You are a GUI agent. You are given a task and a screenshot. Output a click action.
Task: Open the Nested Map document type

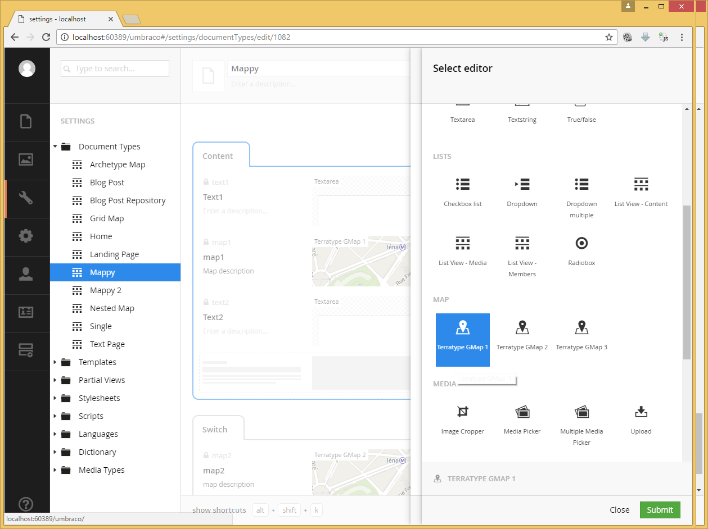pyautogui.click(x=112, y=308)
